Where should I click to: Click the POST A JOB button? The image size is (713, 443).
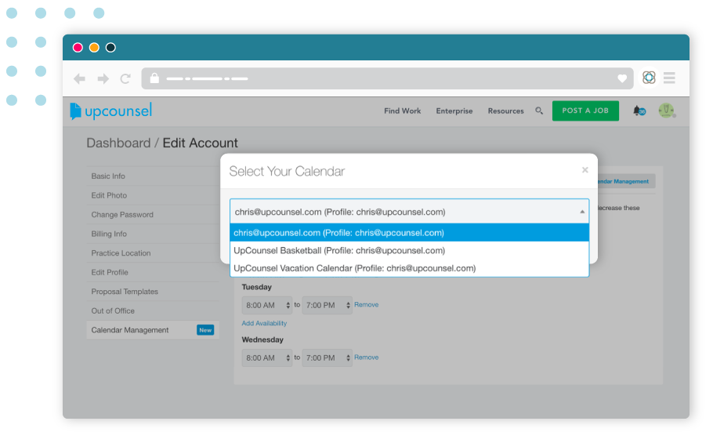click(x=585, y=111)
